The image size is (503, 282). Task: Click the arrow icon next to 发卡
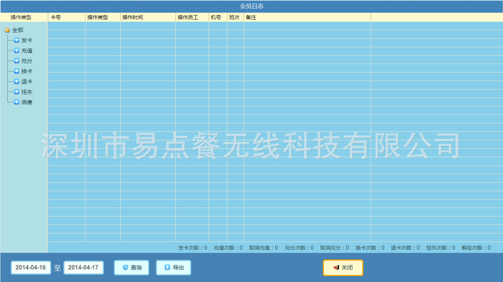point(17,40)
